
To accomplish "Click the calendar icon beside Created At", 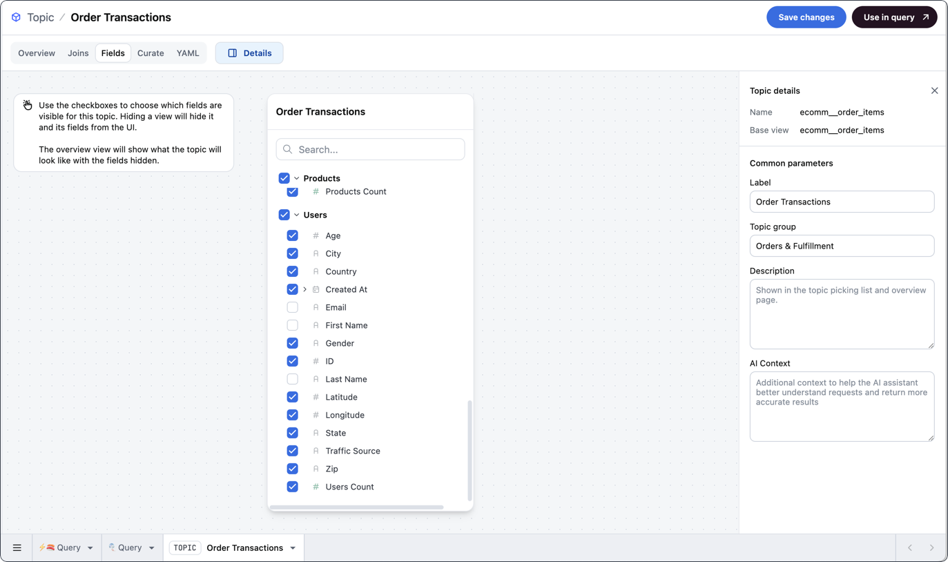I will click(316, 289).
